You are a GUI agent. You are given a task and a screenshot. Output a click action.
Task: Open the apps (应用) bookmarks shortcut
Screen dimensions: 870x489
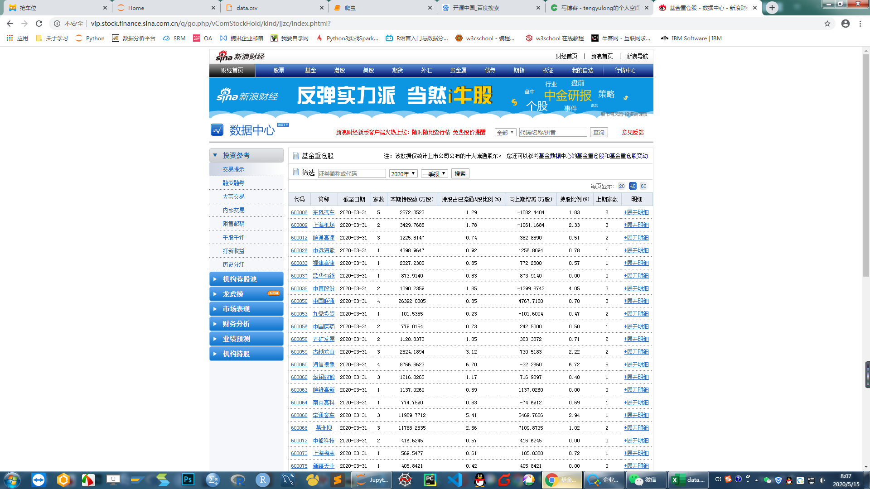point(17,38)
